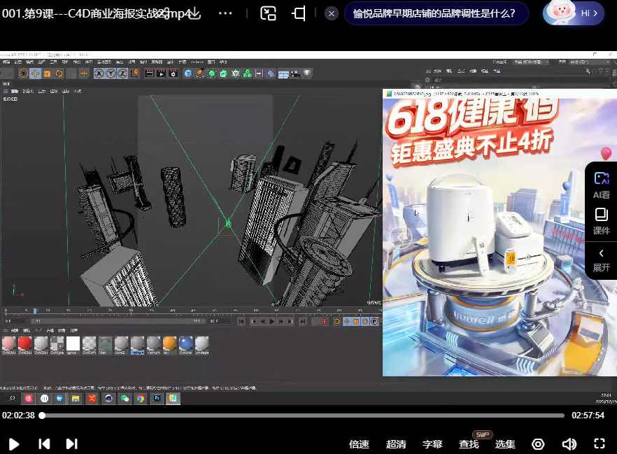The width and height of the screenshot is (617, 454).
Task: Open the AI看 panel from the right sidebar
Action: click(602, 184)
